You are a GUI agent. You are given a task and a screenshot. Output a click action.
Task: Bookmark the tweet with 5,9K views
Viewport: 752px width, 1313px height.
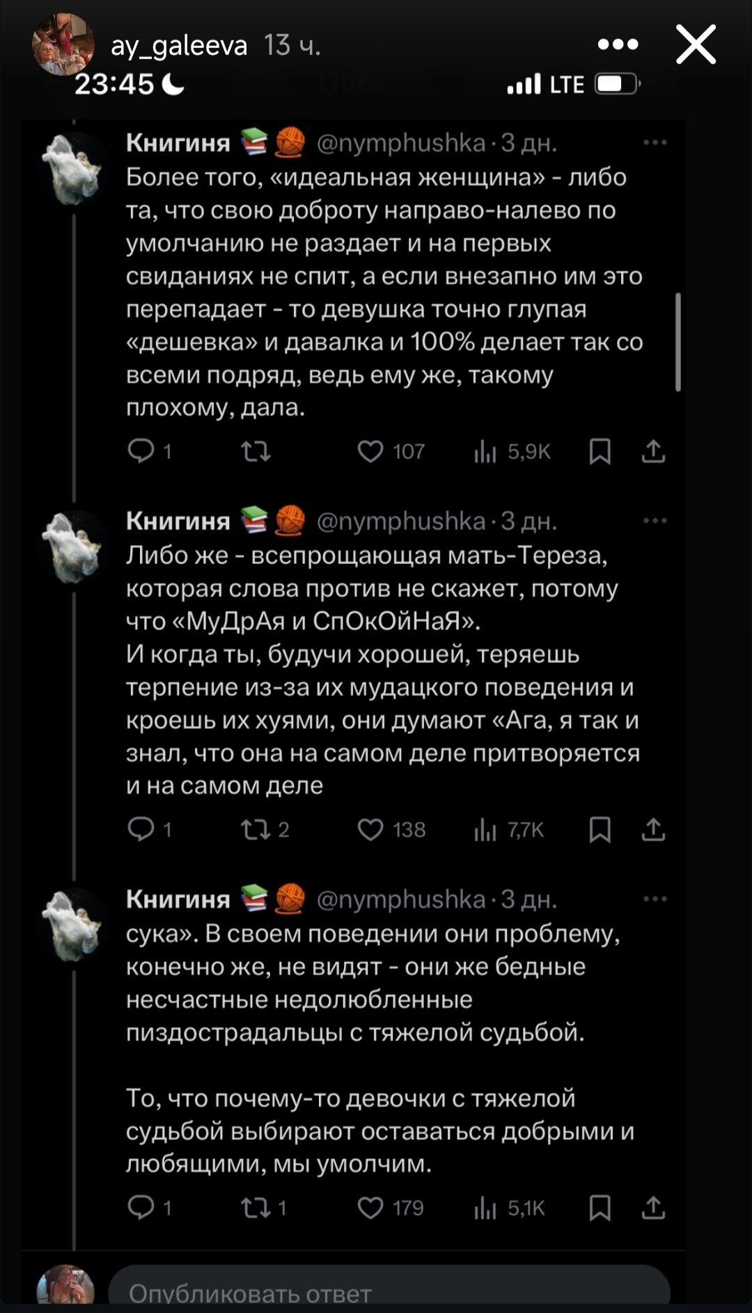pos(600,452)
